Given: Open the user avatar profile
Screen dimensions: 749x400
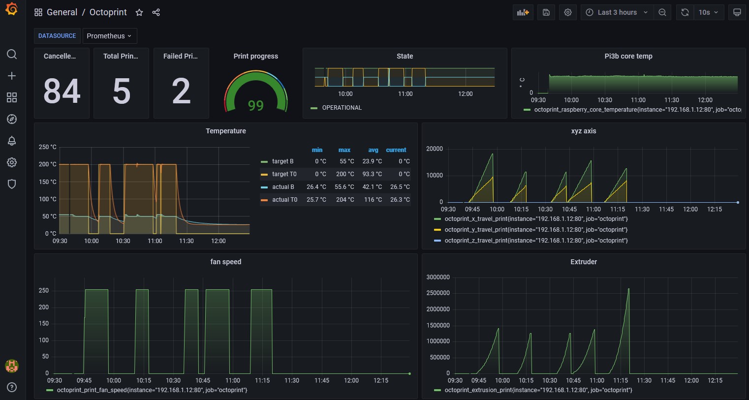Looking at the screenshot, I should (12, 366).
